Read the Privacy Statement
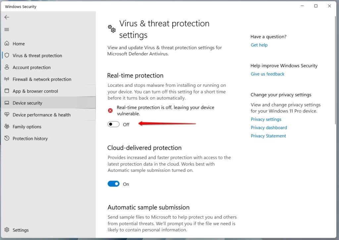This screenshot has width=339, height=240. [x=268, y=136]
